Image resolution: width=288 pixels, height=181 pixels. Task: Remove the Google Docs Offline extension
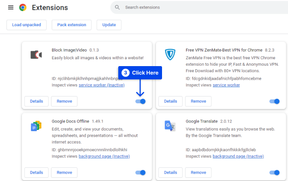pyautogui.click(x=64, y=173)
